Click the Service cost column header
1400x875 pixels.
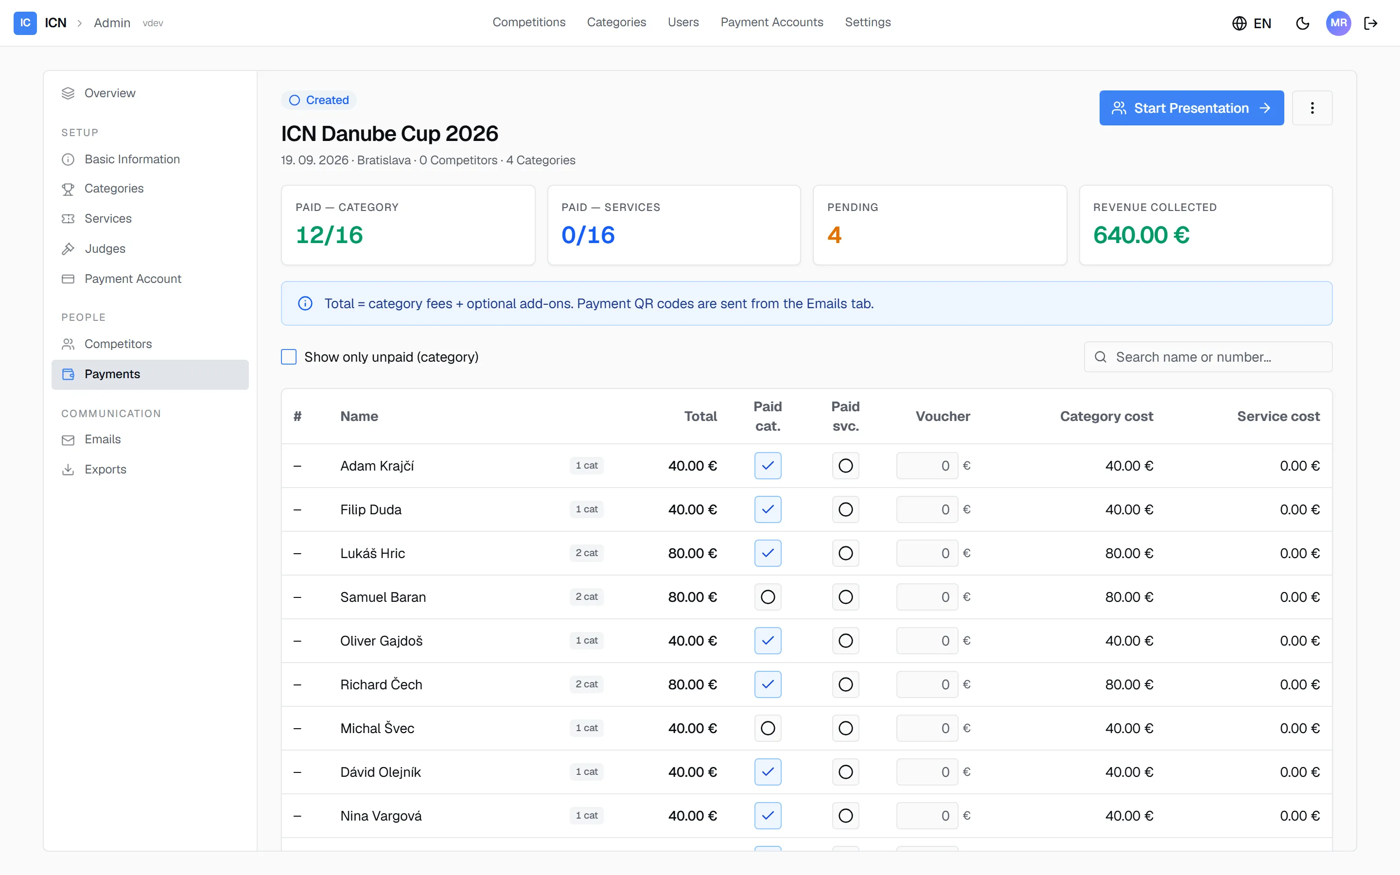coord(1278,416)
